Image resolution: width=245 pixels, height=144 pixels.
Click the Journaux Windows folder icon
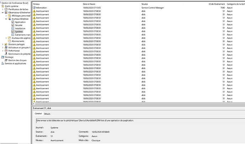click(9, 19)
